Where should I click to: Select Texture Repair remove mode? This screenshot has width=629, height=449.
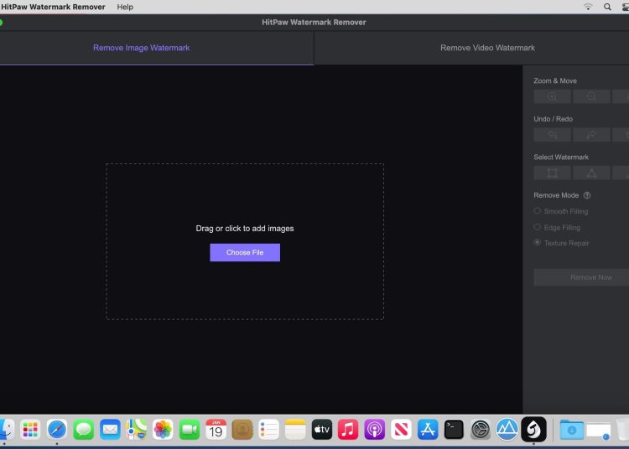[x=538, y=243]
